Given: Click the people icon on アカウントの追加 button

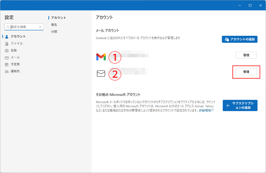Looking at the screenshot, I should tap(227, 39).
